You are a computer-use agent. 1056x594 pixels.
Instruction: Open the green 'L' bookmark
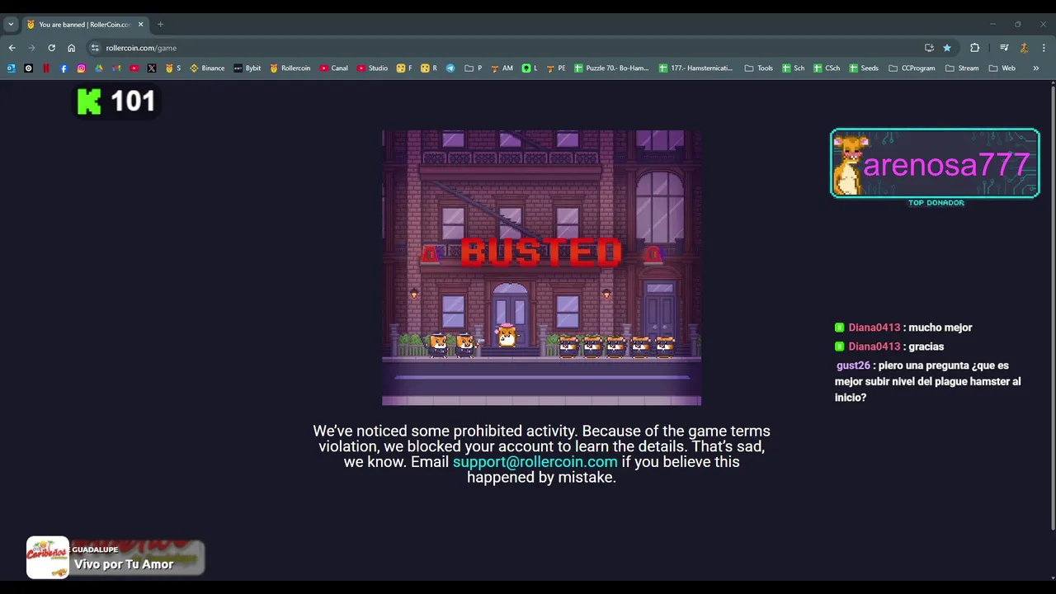[x=530, y=68]
